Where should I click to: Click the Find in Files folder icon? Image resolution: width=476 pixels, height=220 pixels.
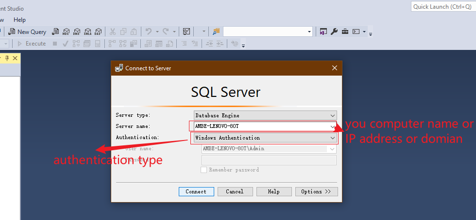(x=216, y=31)
